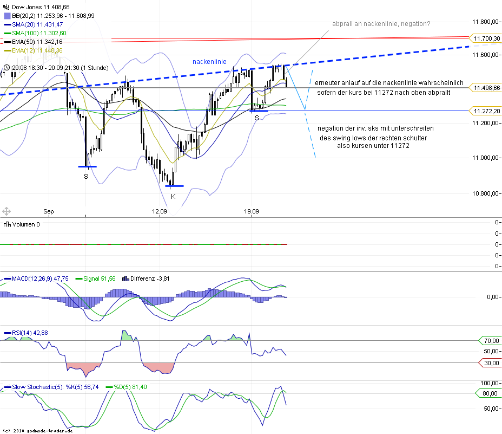This screenshot has width=502, height=434.
Task: Select the nackenlinie annotation label
Action: (x=209, y=62)
